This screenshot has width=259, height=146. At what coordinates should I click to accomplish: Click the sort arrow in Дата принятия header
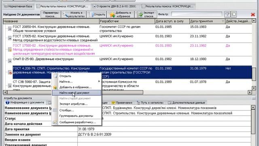coord(223,21)
